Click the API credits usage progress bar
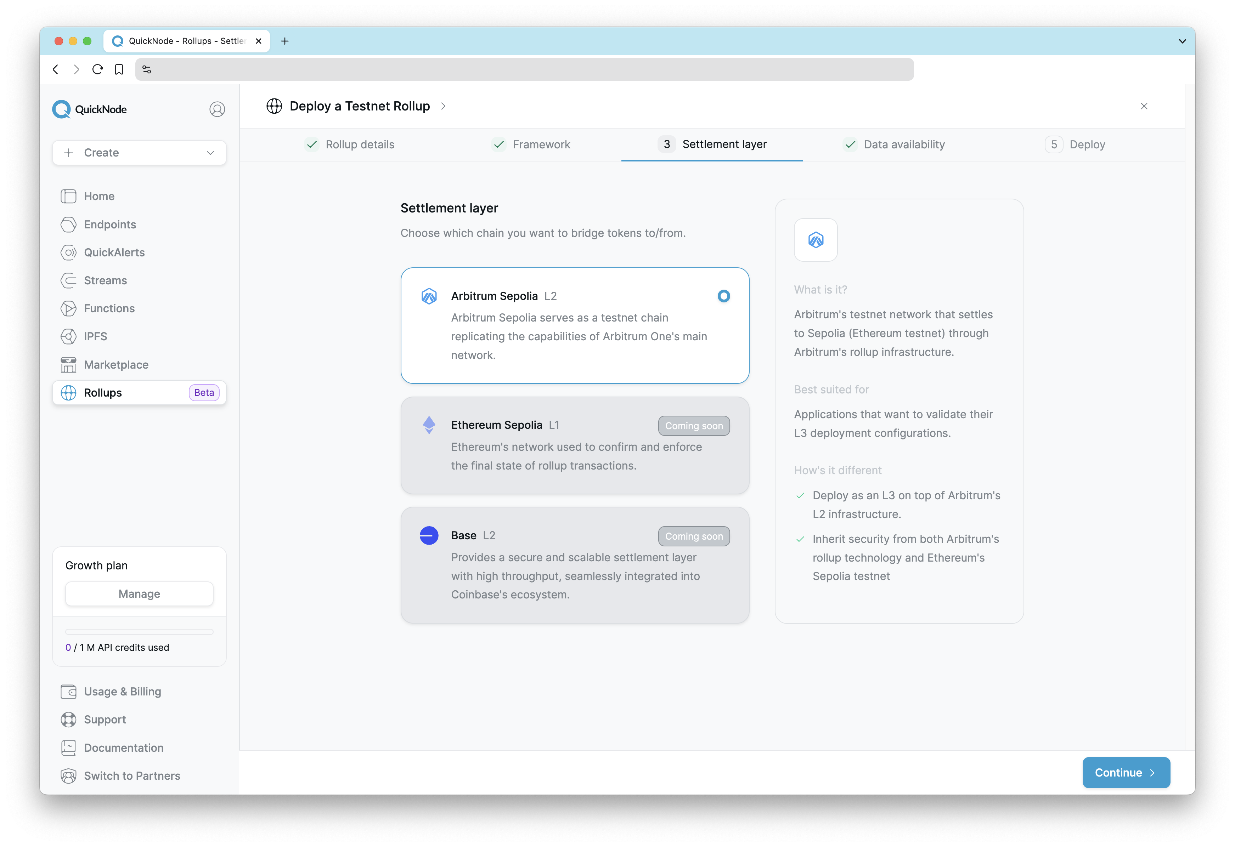This screenshot has height=847, width=1235. (x=139, y=632)
